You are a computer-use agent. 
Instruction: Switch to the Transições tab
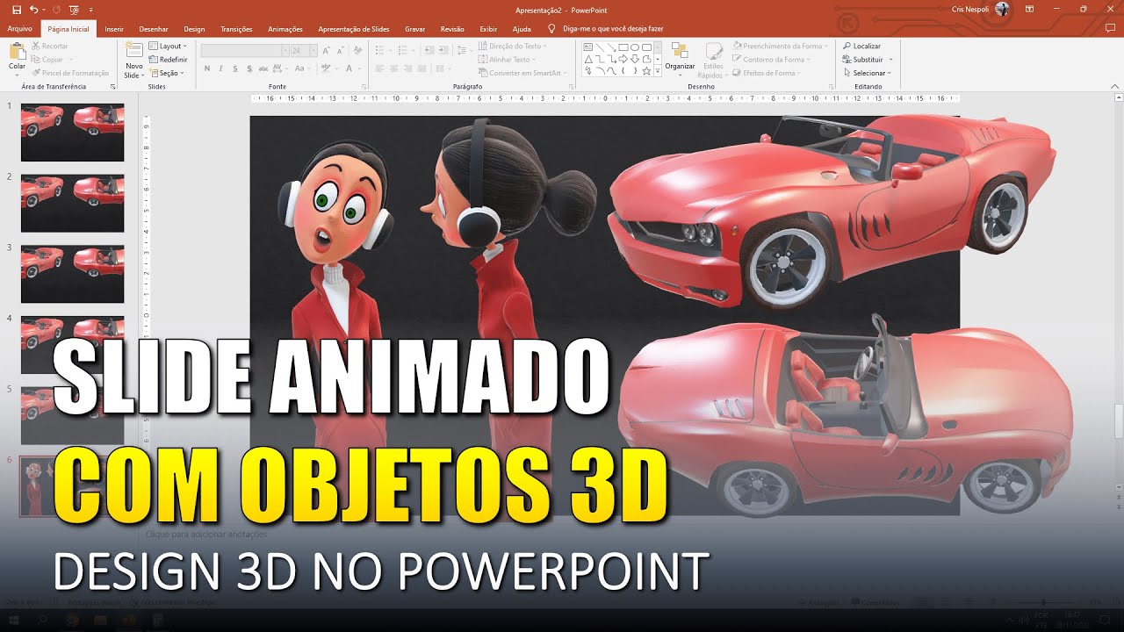(236, 29)
